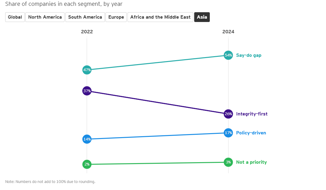Screen dimensions: 326x190
Task: Select the Integrity-first legend label
Action: pyautogui.click(x=252, y=114)
